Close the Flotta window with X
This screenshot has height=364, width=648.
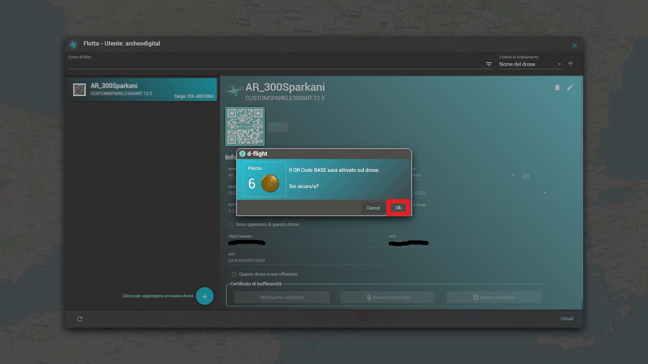pos(575,45)
